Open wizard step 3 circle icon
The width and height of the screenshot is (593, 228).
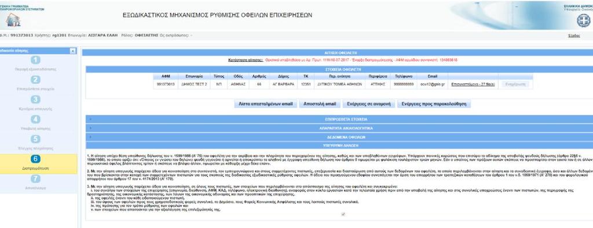click(35, 100)
